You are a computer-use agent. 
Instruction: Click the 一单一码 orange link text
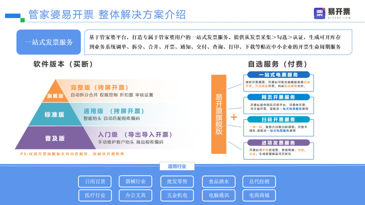(x=255, y=127)
